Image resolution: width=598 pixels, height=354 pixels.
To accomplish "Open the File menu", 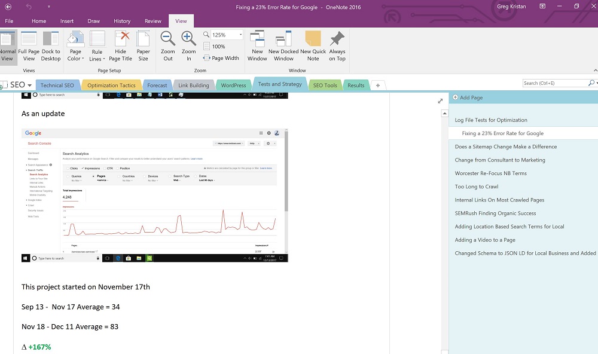I will [9, 21].
